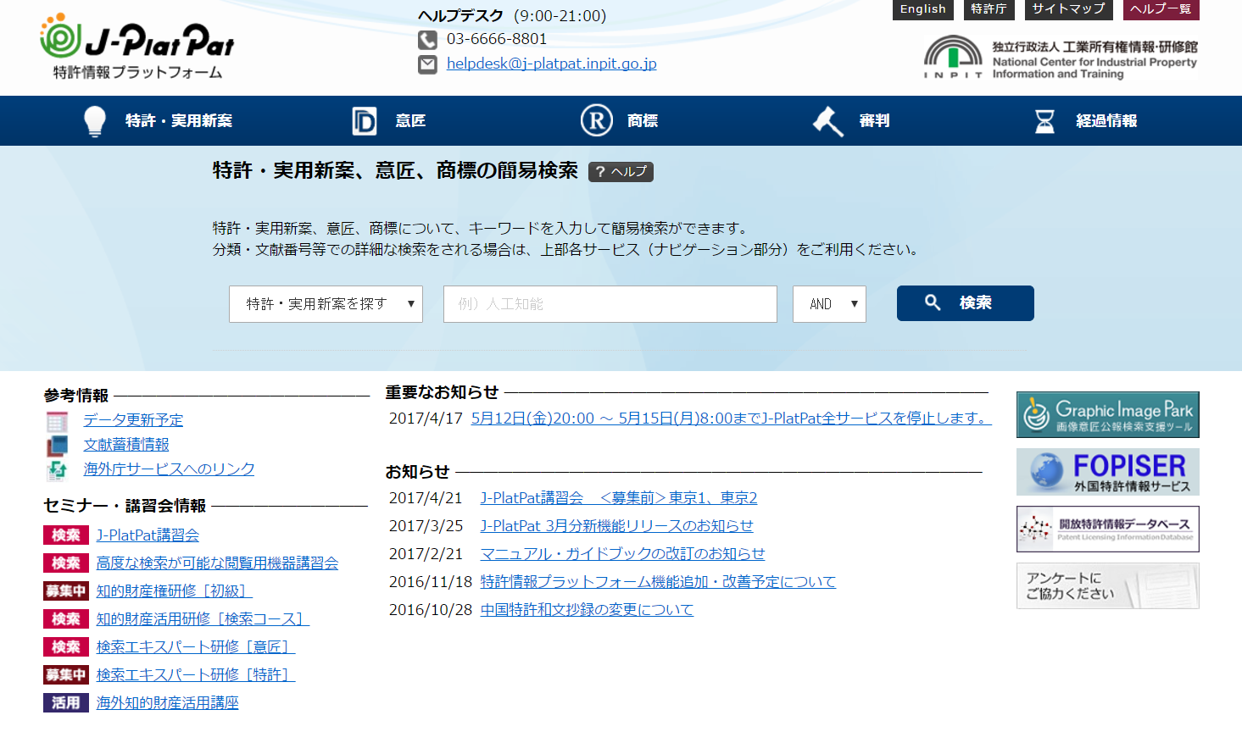This screenshot has height=743, width=1242.
Task: Click the calendar icon beside データ更新予定
Action: [x=58, y=421]
